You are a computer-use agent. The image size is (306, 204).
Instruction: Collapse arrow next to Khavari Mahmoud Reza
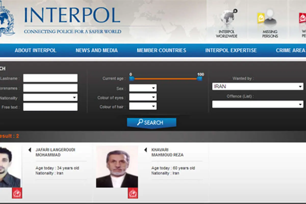(x=146, y=150)
